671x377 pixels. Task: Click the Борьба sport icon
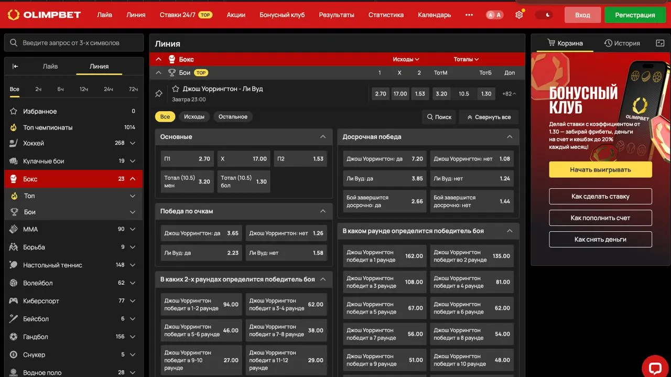(14, 247)
